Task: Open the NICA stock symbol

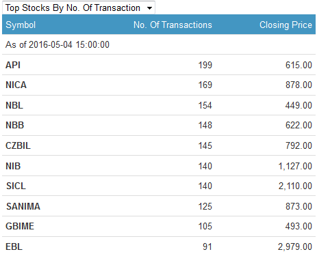Action: coord(16,85)
